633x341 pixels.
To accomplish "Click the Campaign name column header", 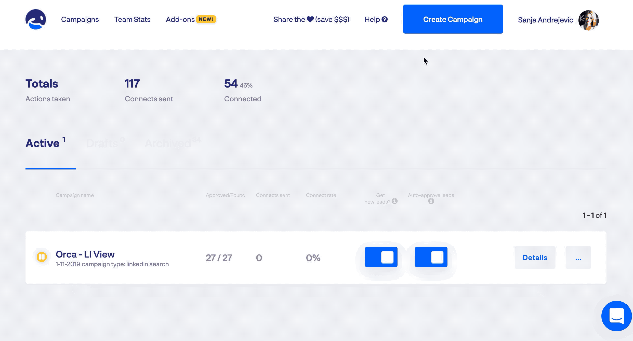I will coord(75,195).
